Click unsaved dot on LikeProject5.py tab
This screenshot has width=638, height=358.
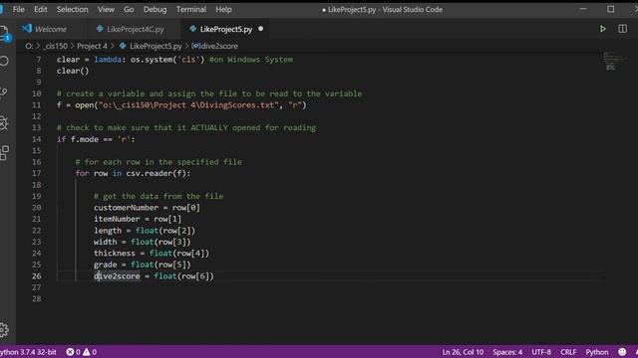261,29
